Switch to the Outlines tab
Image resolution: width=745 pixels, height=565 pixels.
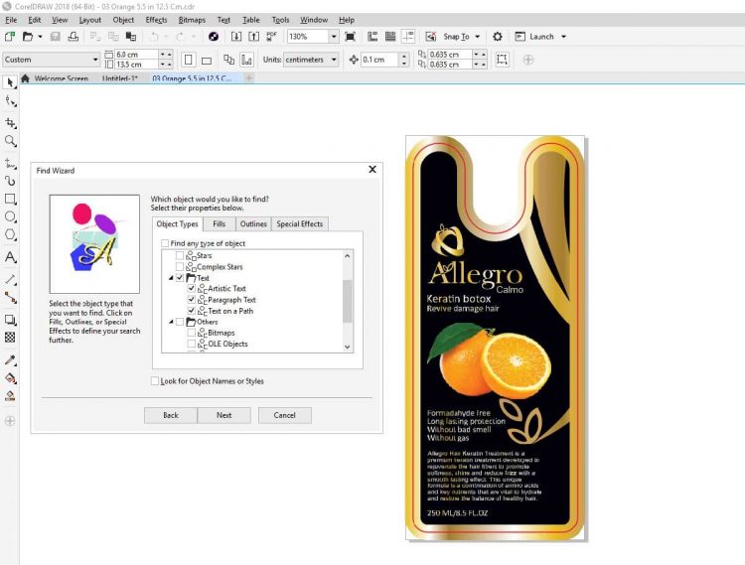click(253, 223)
